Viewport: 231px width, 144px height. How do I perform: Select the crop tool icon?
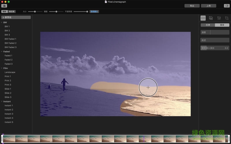point(227,18)
